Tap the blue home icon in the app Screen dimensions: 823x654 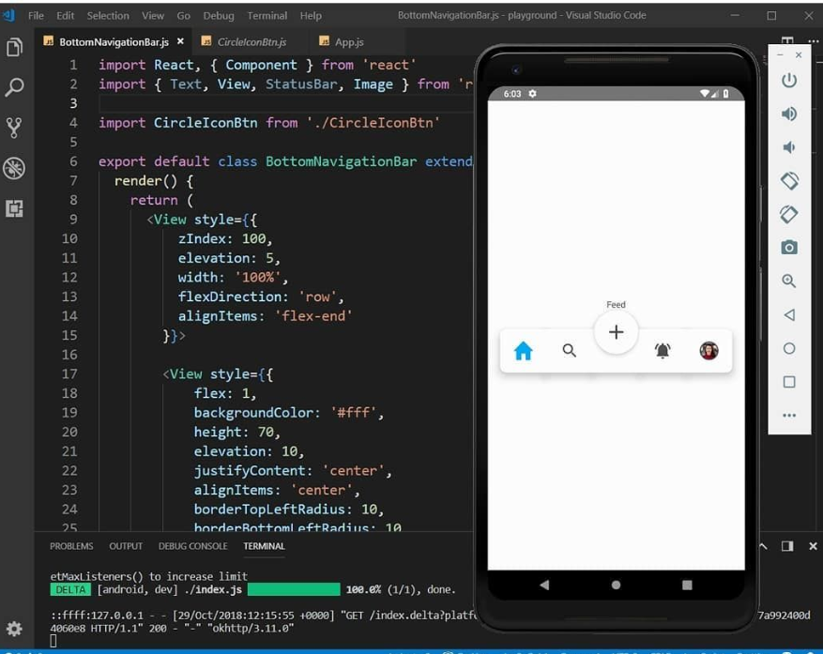coord(524,351)
